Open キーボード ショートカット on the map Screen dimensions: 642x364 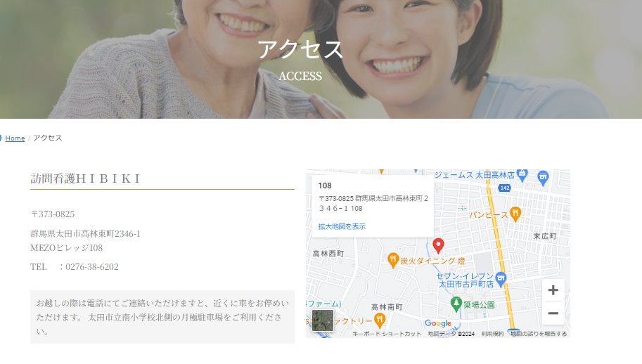coord(387,334)
